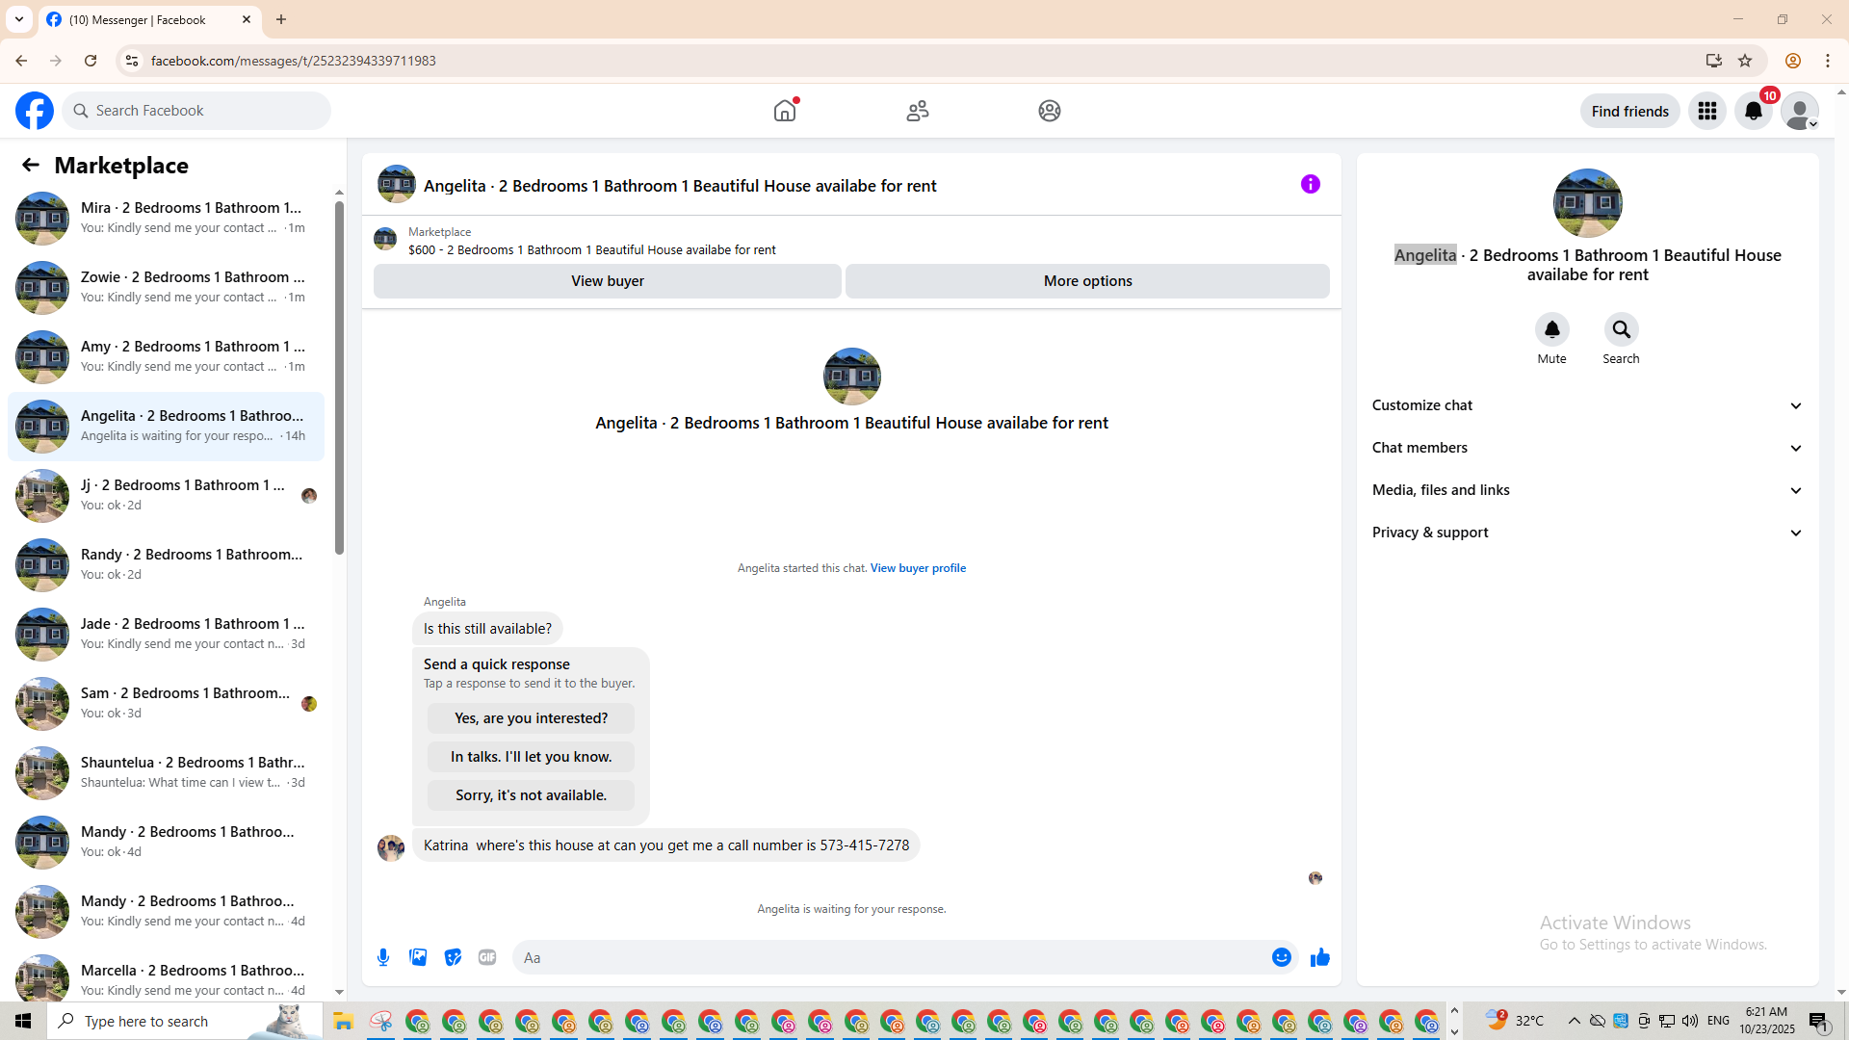Screen dimensions: 1849x1040
Task: Open the GIF picker
Action: [x=487, y=957]
